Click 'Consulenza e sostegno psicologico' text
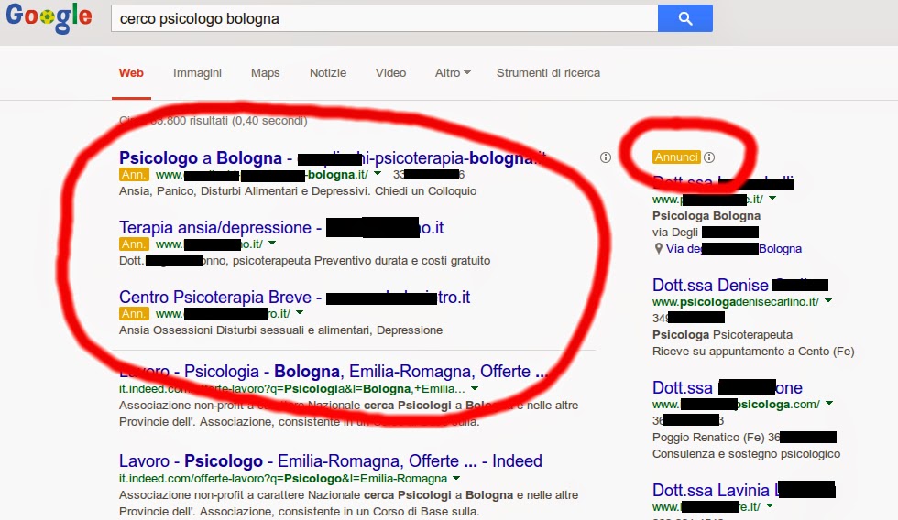Screen dimensions: 898x520 746,454
